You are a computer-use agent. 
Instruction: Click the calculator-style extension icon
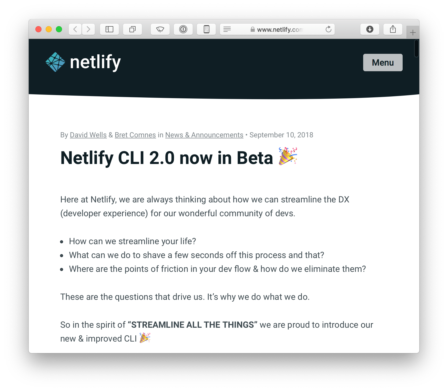(x=206, y=29)
